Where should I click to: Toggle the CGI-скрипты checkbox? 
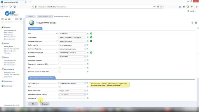click(x=60, y=98)
